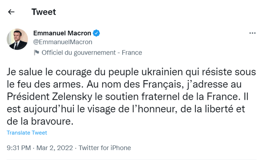Click the Tweet page heading
264x160 pixels.
click(x=44, y=12)
